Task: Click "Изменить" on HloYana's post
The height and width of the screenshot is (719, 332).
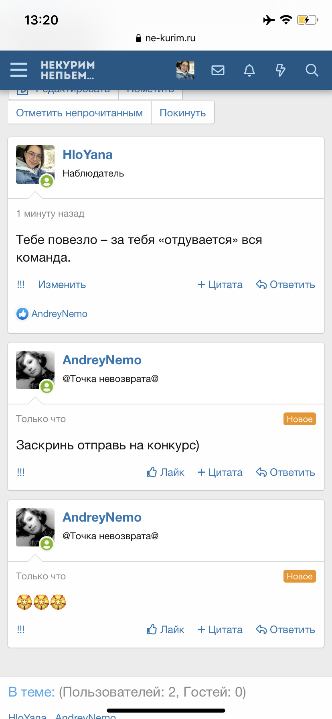Action: pyautogui.click(x=62, y=284)
